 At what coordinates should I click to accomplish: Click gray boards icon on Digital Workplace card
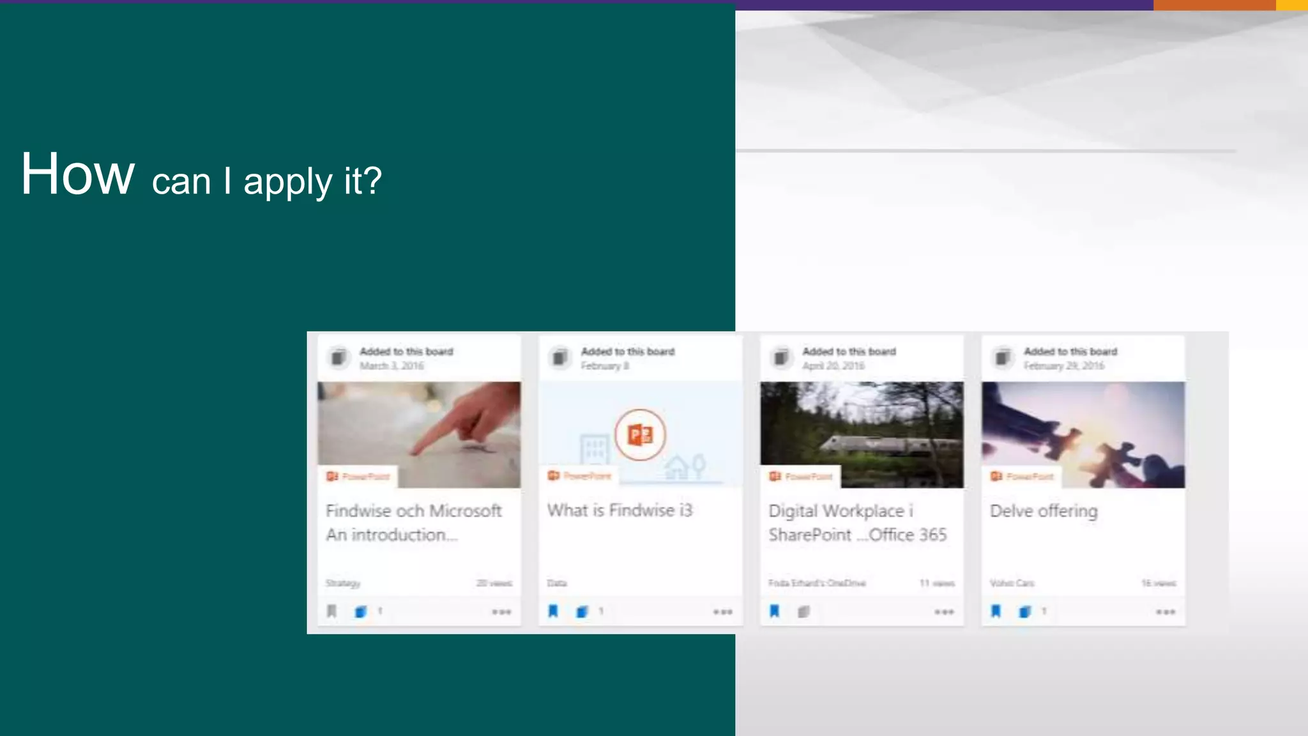pos(803,612)
